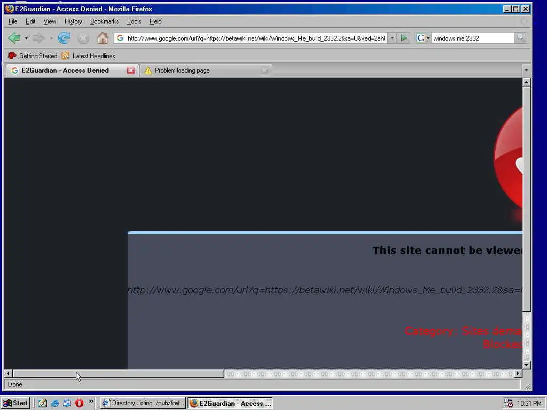This screenshot has width=547, height=410.
Task: Open the Bookmarks menu
Action: (104, 21)
